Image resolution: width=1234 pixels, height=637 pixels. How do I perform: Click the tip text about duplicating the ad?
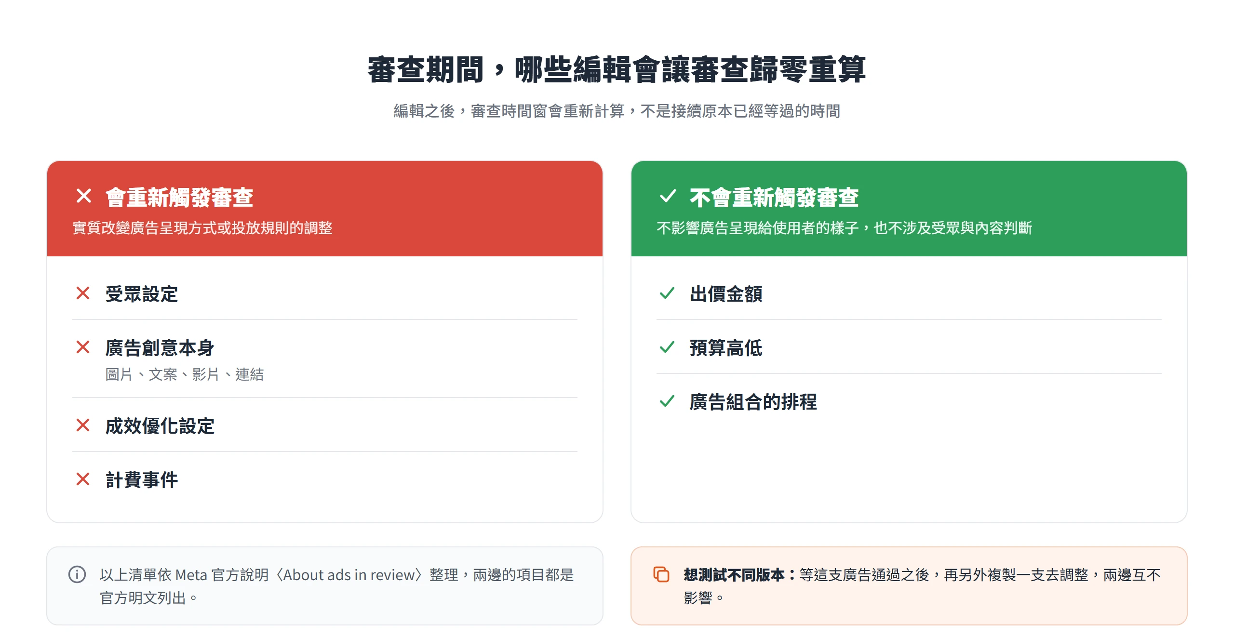click(x=922, y=586)
